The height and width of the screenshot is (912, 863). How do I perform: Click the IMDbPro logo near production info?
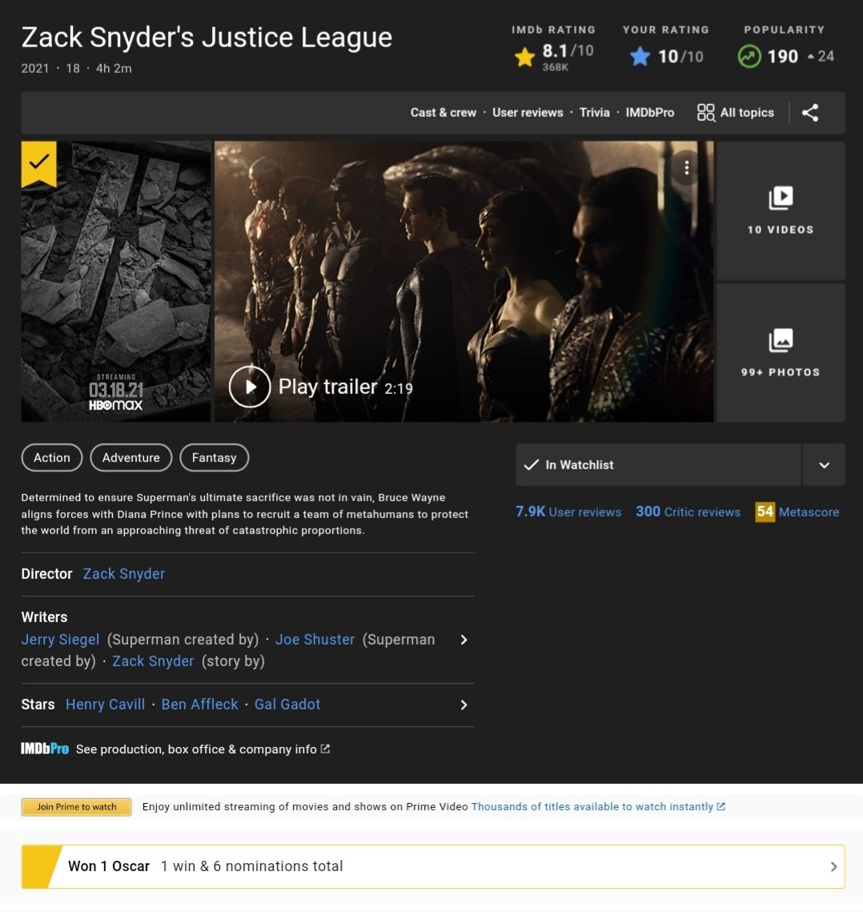coord(45,749)
